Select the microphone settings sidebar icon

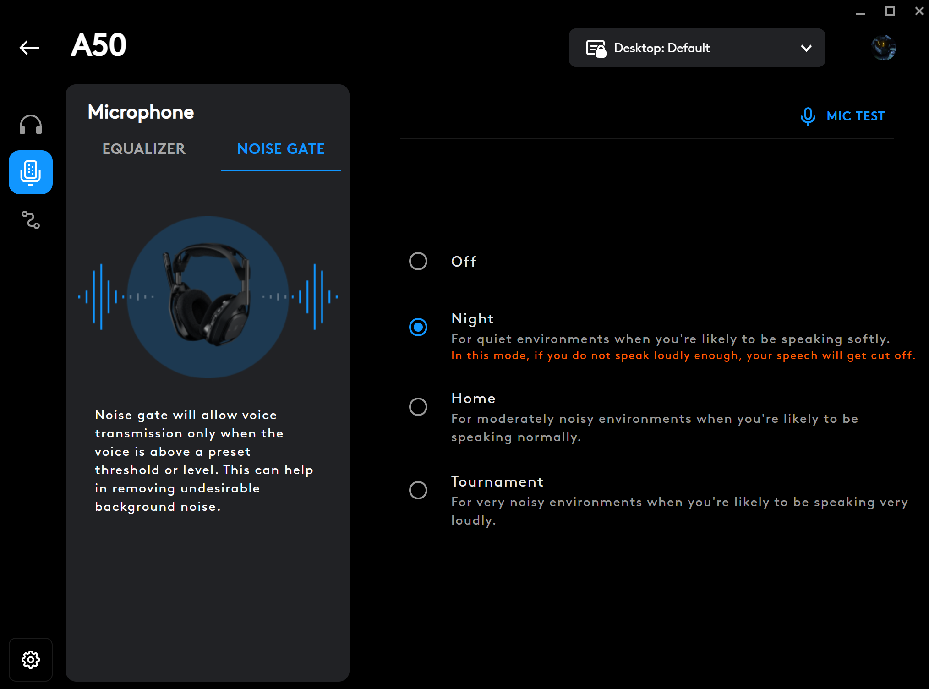(x=31, y=172)
